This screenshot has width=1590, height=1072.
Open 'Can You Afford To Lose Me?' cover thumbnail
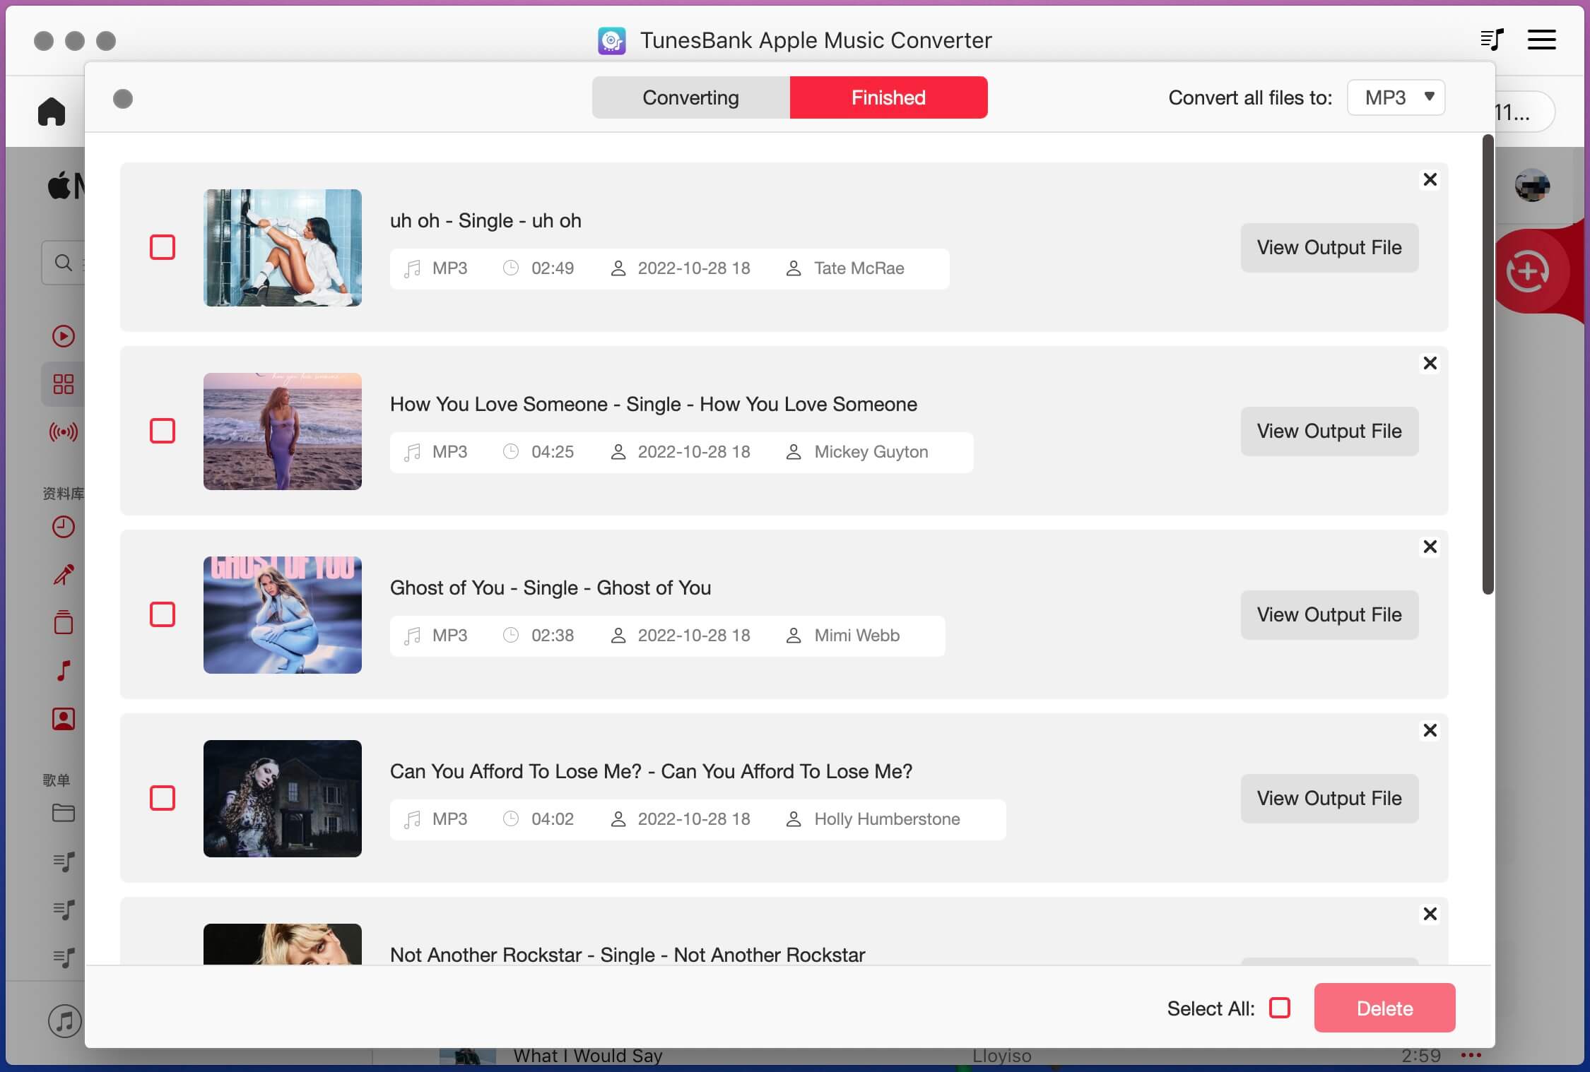[283, 799]
